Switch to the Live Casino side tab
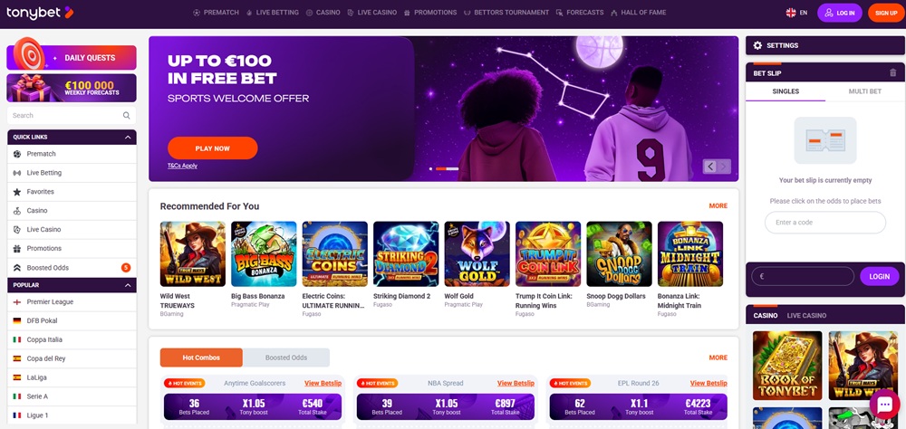This screenshot has width=906, height=429. click(806, 315)
